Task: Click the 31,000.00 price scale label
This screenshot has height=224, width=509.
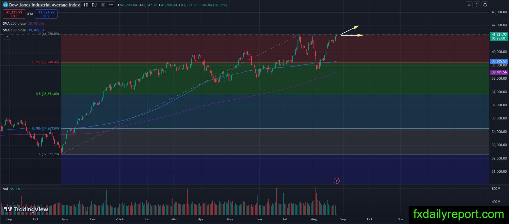Action: tap(499, 172)
